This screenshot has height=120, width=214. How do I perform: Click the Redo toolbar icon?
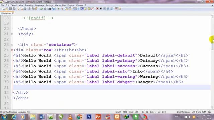pos(45,9)
